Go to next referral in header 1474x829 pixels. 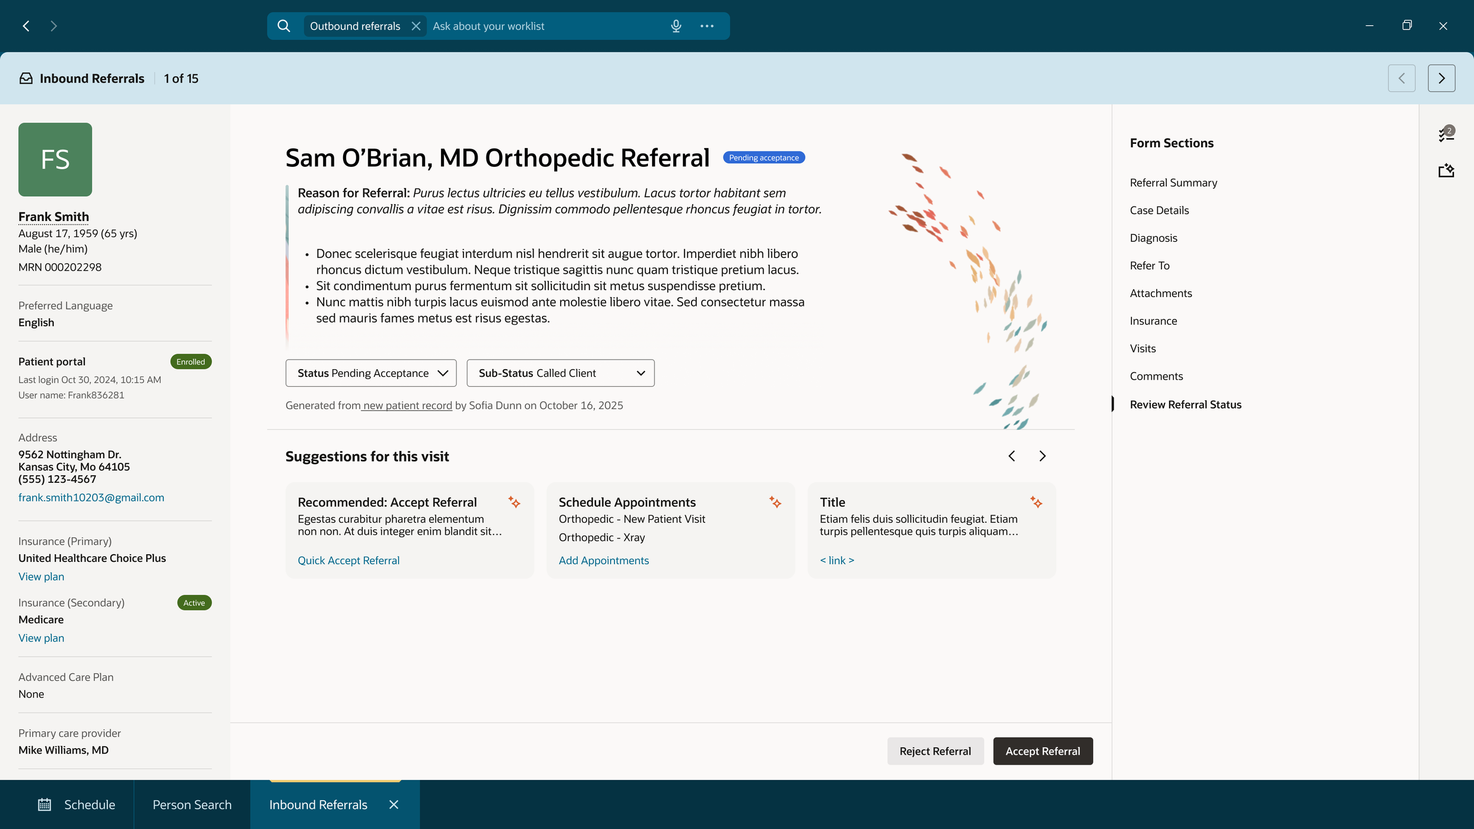coord(1441,78)
